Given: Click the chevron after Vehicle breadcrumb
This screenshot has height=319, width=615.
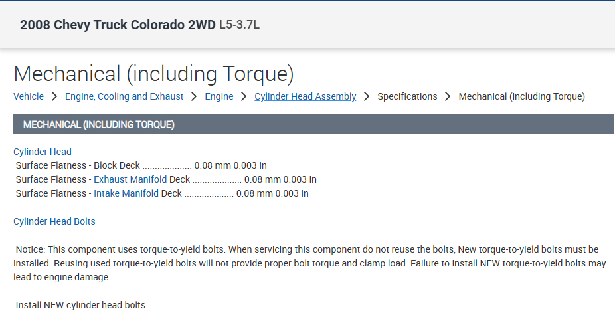Looking at the screenshot, I should (x=54, y=96).
